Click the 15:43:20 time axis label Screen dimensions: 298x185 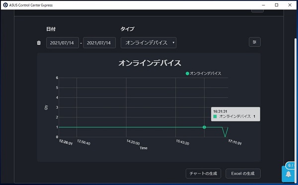[182, 142]
